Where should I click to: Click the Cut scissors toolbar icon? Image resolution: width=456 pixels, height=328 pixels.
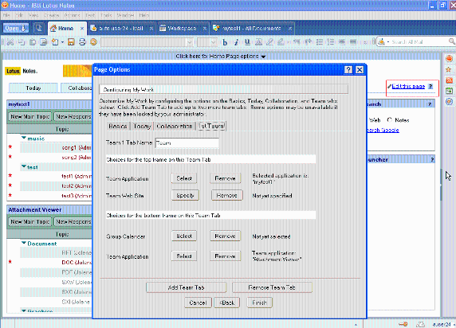click(10, 42)
